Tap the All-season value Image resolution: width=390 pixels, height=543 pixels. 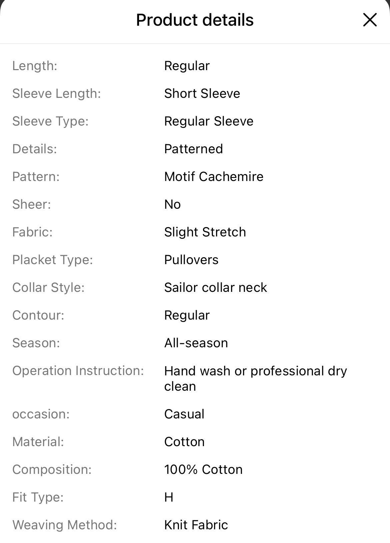196,343
